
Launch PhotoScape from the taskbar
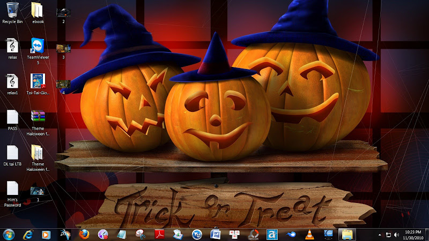click(253, 235)
